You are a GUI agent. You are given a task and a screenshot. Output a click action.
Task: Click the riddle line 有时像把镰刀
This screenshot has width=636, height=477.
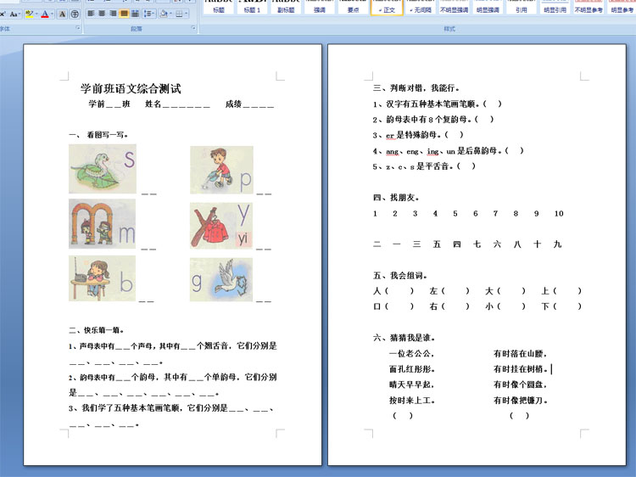tap(521, 401)
